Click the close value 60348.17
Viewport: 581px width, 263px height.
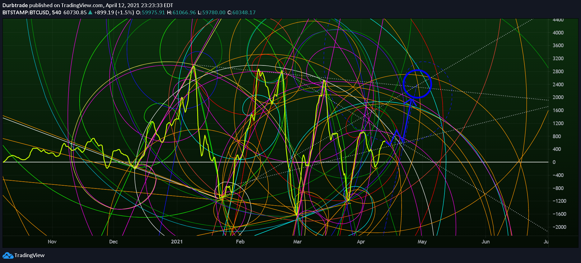pos(244,12)
